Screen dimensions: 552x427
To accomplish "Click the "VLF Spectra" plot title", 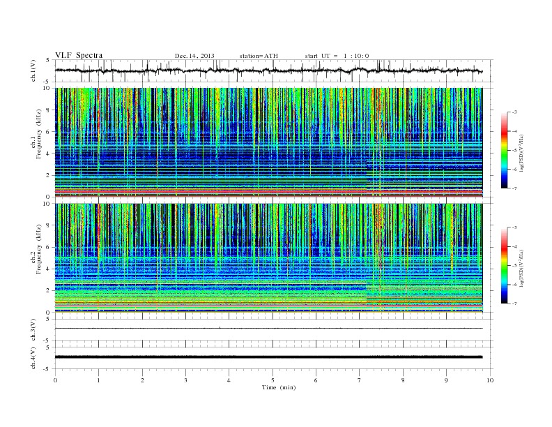I will pos(79,55).
